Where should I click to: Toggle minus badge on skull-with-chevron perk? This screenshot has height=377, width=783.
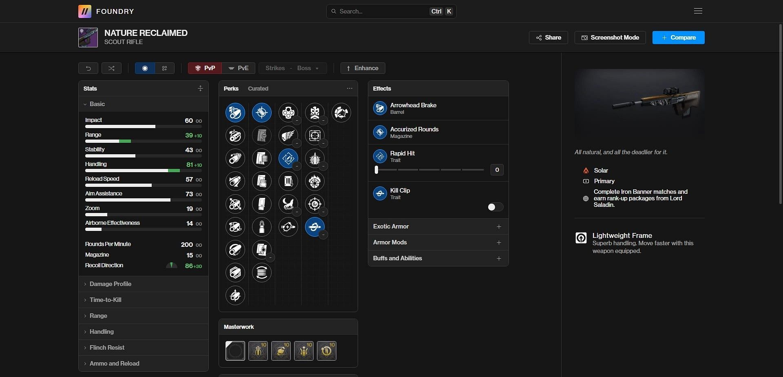[x=323, y=120]
